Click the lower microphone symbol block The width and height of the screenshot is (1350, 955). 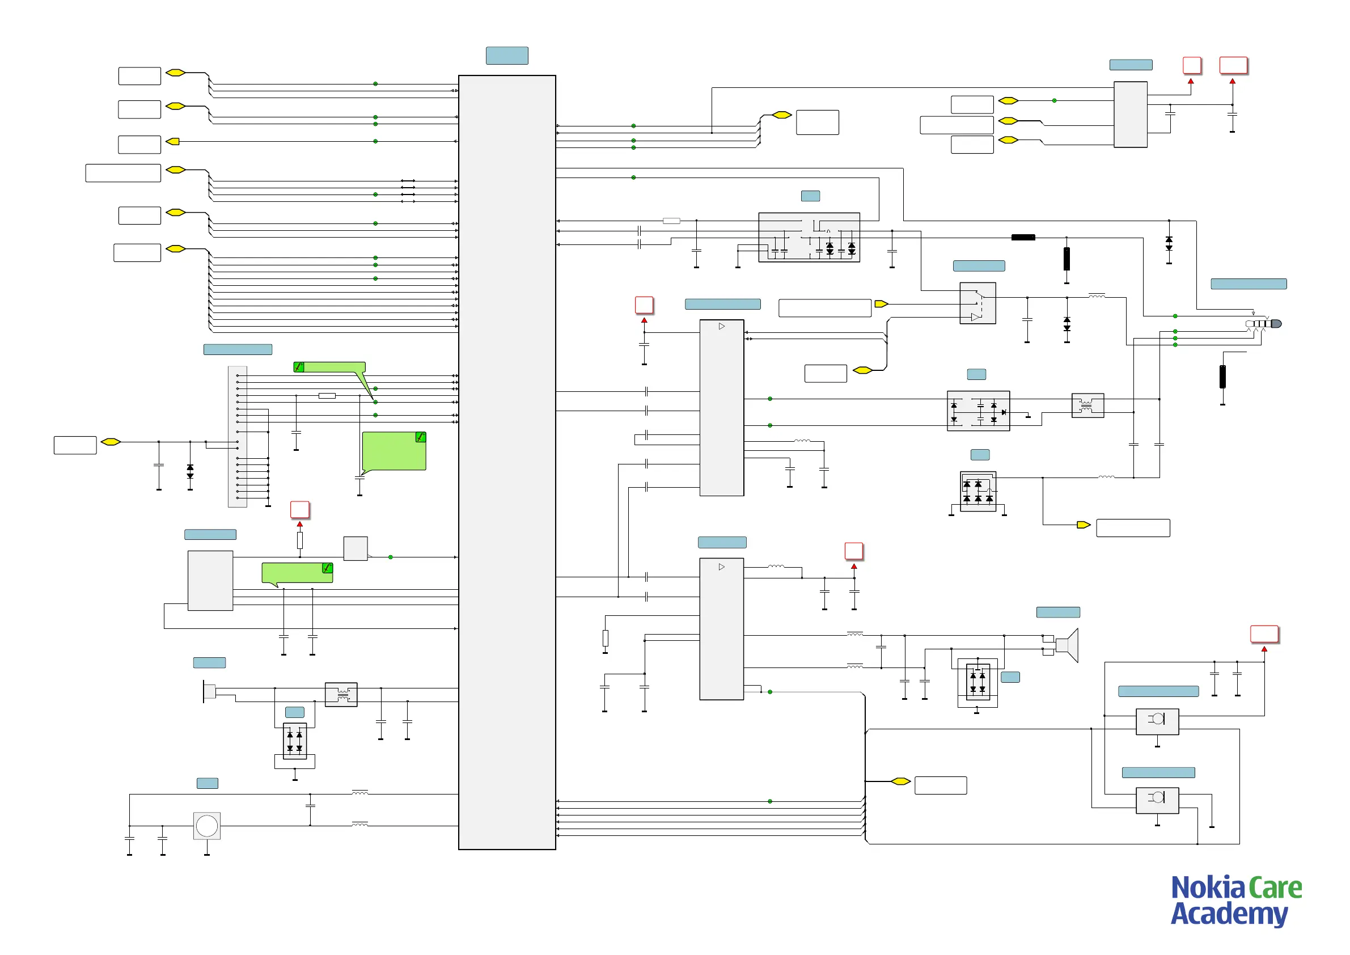1157,800
